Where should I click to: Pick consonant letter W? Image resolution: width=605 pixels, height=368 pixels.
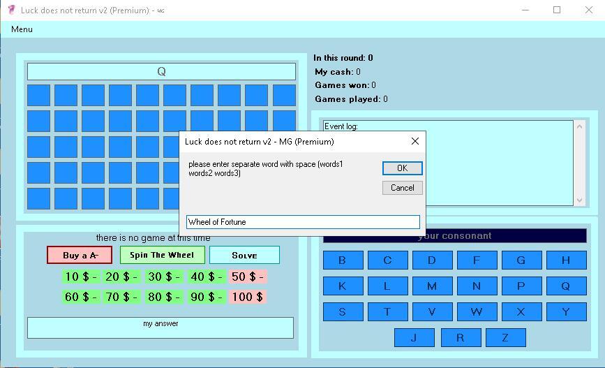[476, 311]
